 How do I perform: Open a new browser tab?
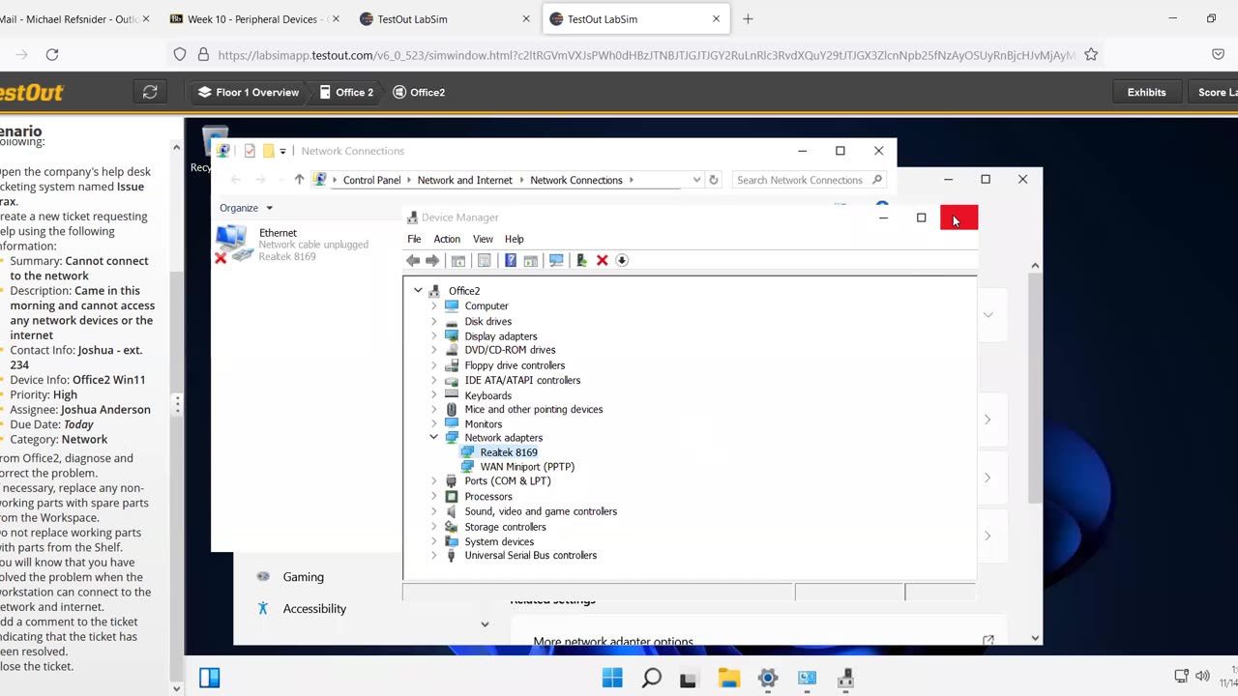point(748,18)
